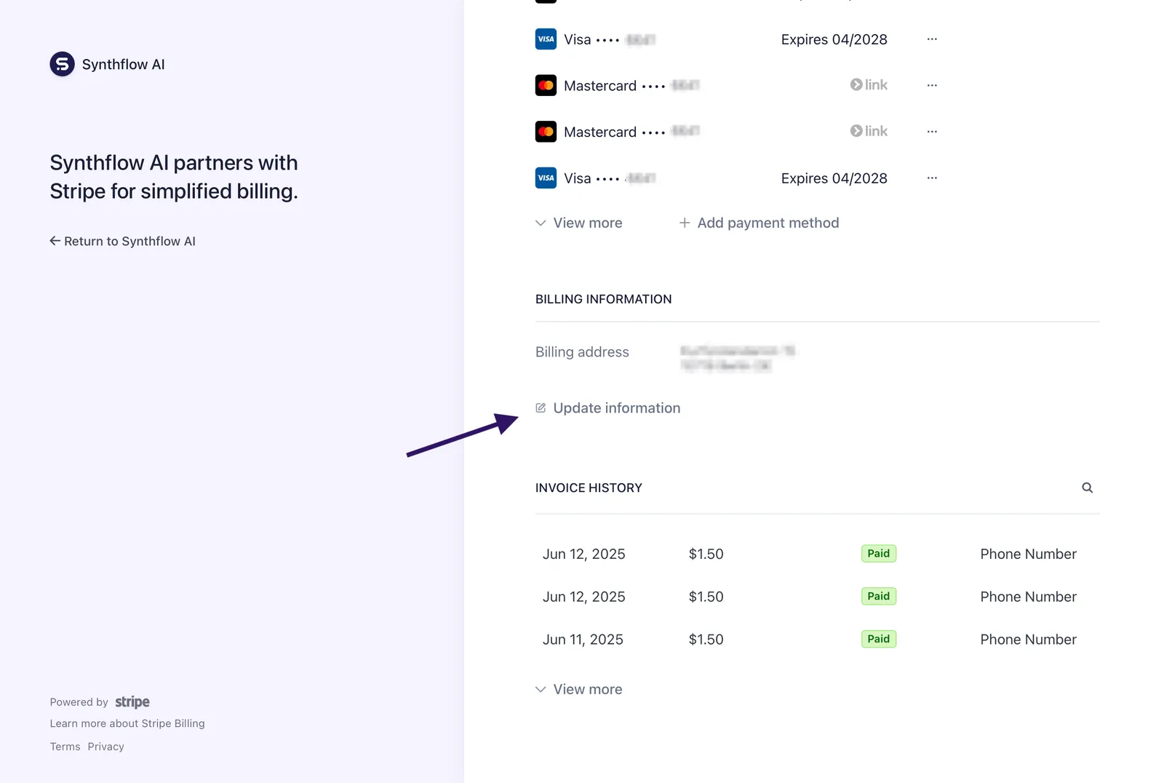This screenshot has width=1164, height=783.
Task: Add payment method
Action: tap(759, 223)
